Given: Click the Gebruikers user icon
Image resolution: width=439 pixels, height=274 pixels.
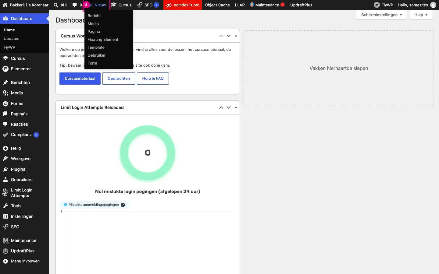Looking at the screenshot, I should point(5,180).
